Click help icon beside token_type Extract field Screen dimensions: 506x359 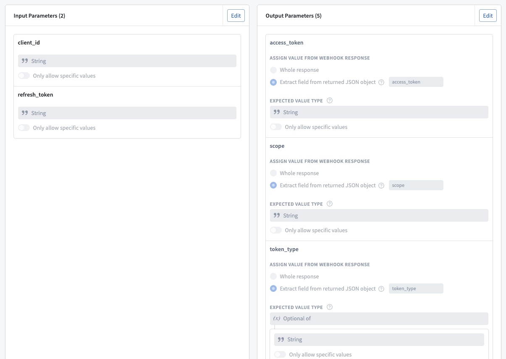(381, 289)
